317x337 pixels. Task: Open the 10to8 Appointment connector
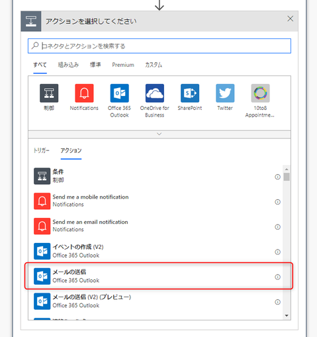pos(260,93)
